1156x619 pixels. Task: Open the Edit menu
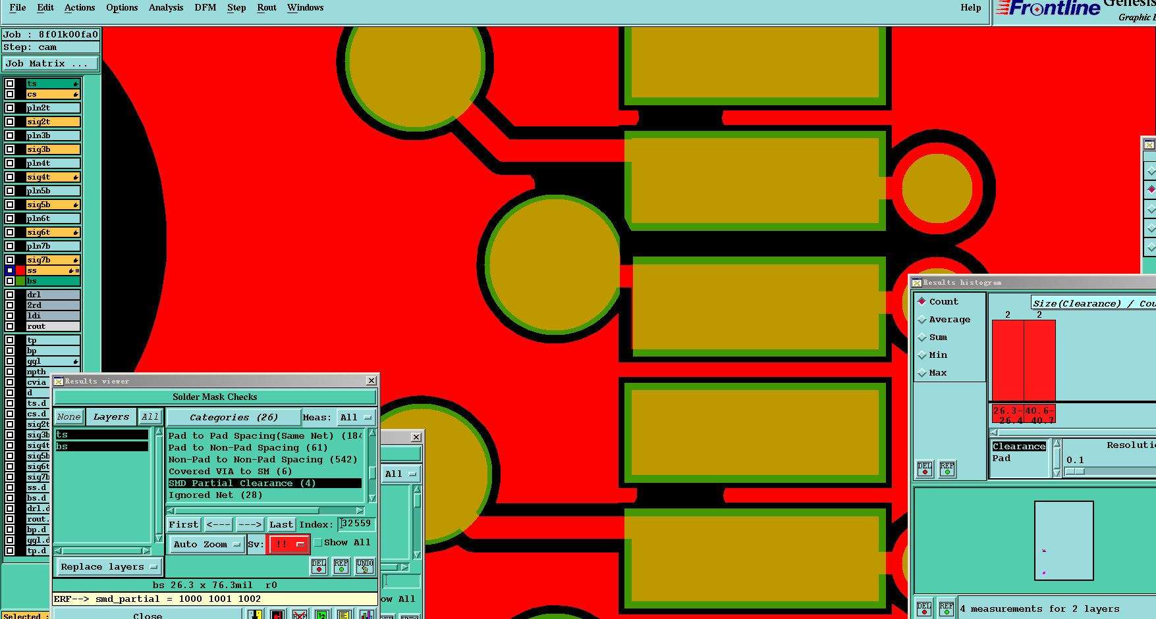tap(45, 8)
